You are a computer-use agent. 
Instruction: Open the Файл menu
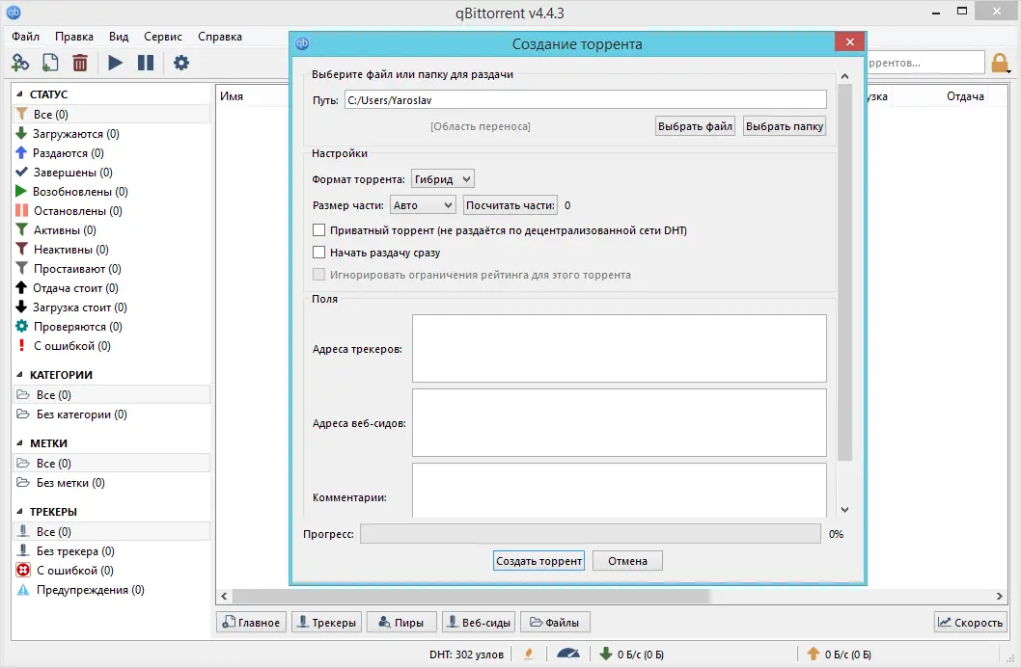[25, 37]
